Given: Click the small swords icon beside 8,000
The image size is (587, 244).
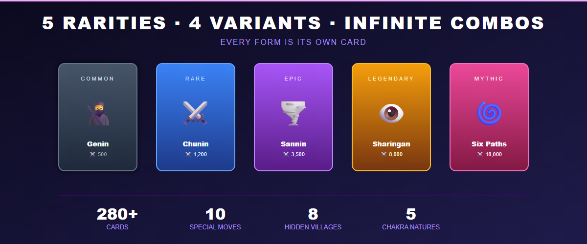Looking at the screenshot, I should (x=384, y=154).
